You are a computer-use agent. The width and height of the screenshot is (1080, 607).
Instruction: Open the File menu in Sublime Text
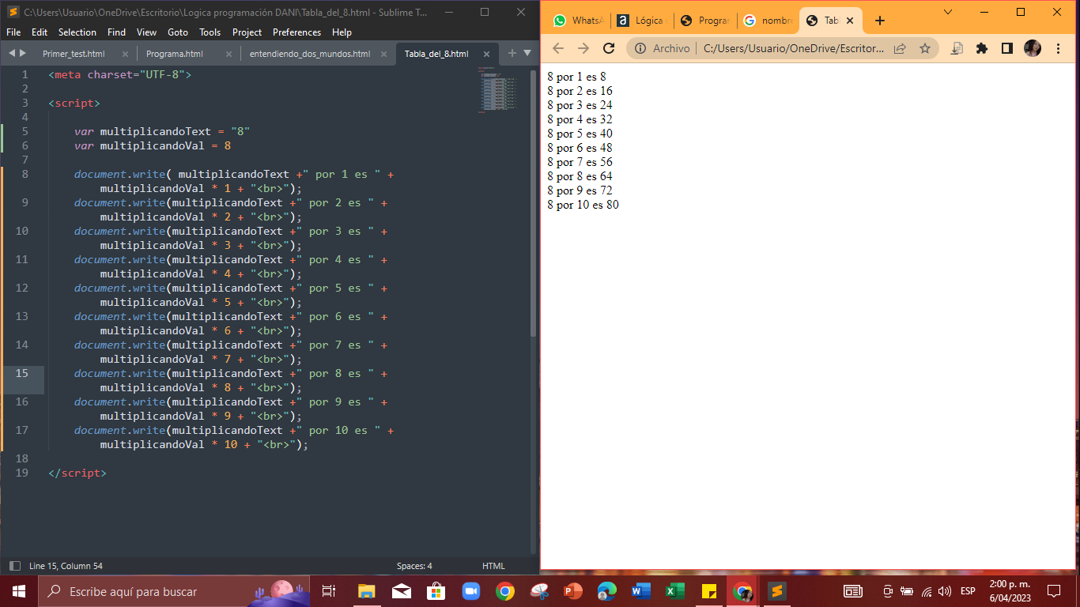(13, 32)
